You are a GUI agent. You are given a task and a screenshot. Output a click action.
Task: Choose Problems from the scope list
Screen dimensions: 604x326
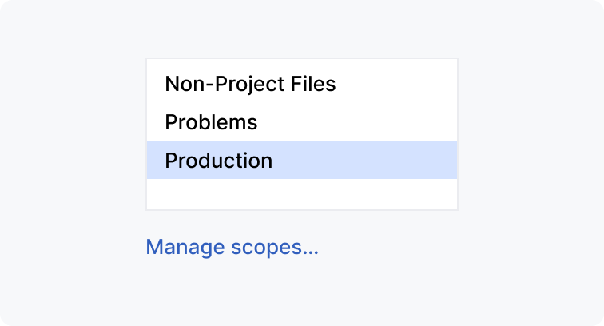(x=211, y=122)
